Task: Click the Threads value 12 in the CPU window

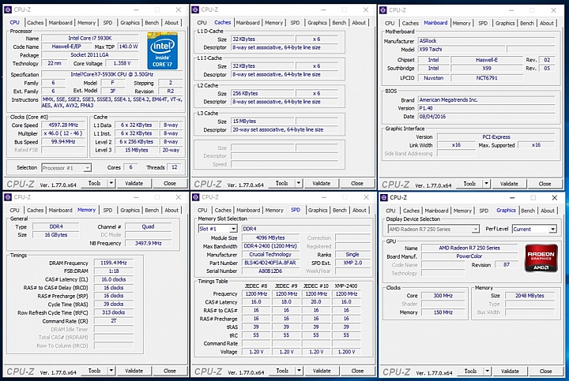Action: pyautogui.click(x=175, y=167)
